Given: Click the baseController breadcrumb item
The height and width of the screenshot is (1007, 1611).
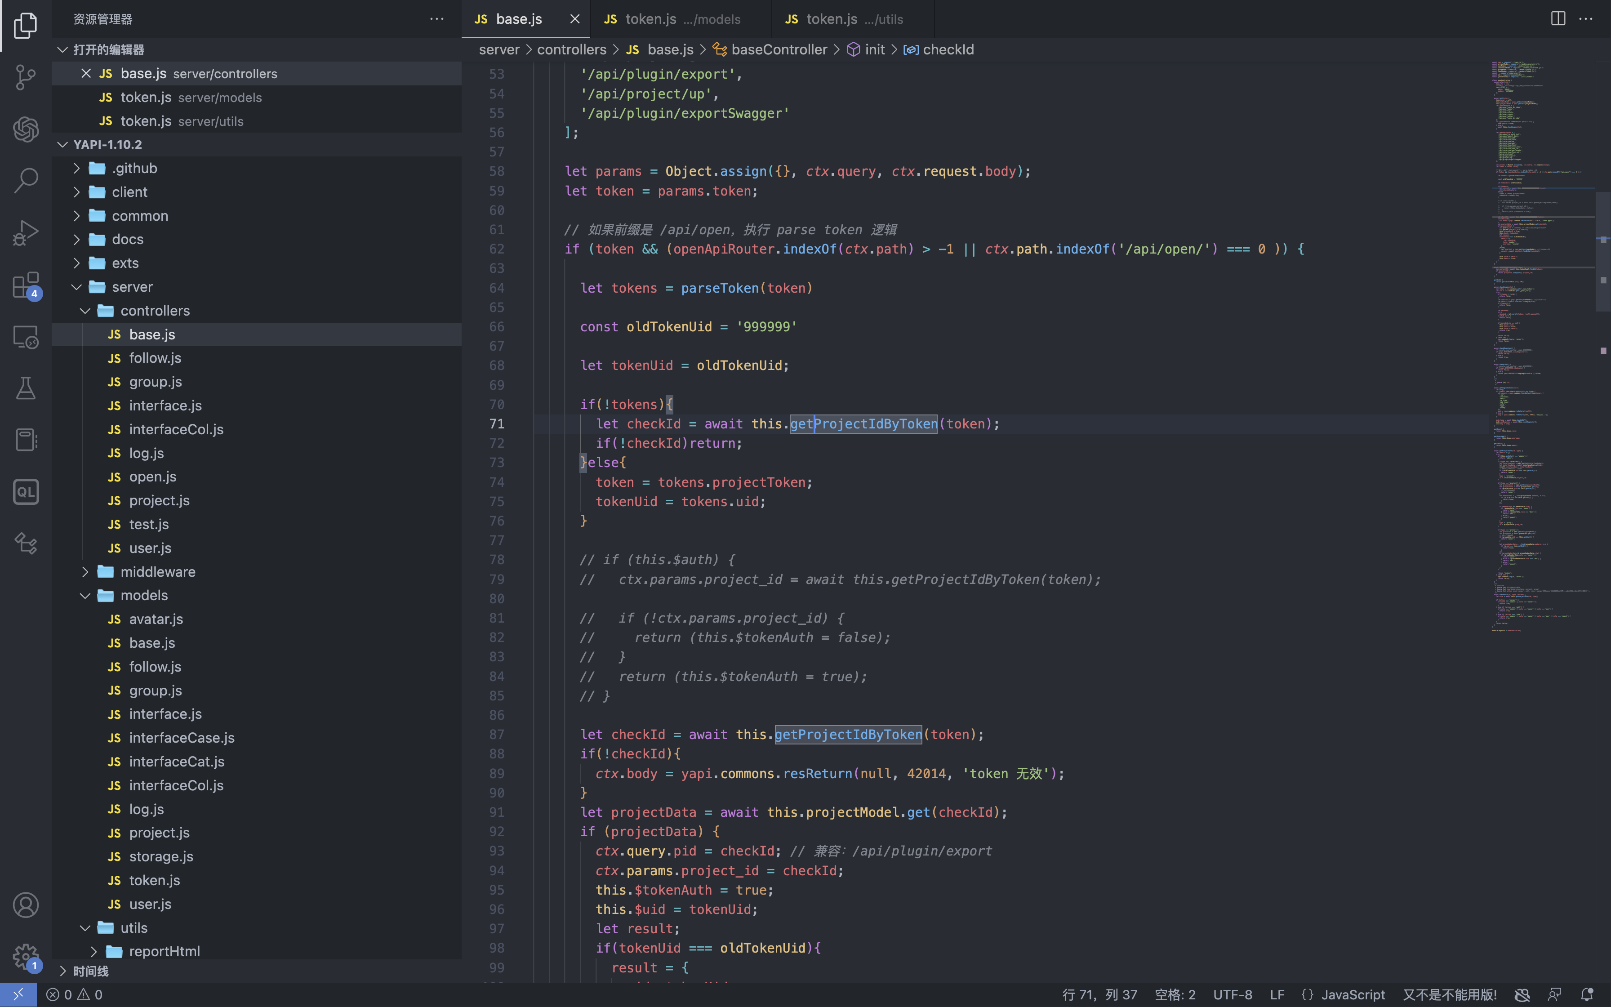Looking at the screenshot, I should tap(779, 50).
